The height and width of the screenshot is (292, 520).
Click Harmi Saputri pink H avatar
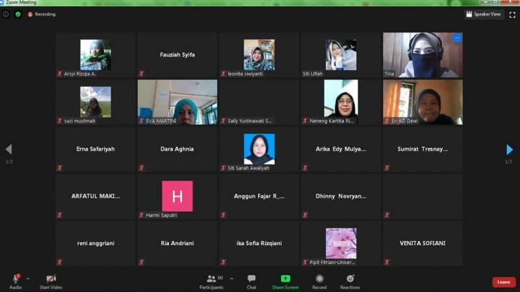point(177,196)
